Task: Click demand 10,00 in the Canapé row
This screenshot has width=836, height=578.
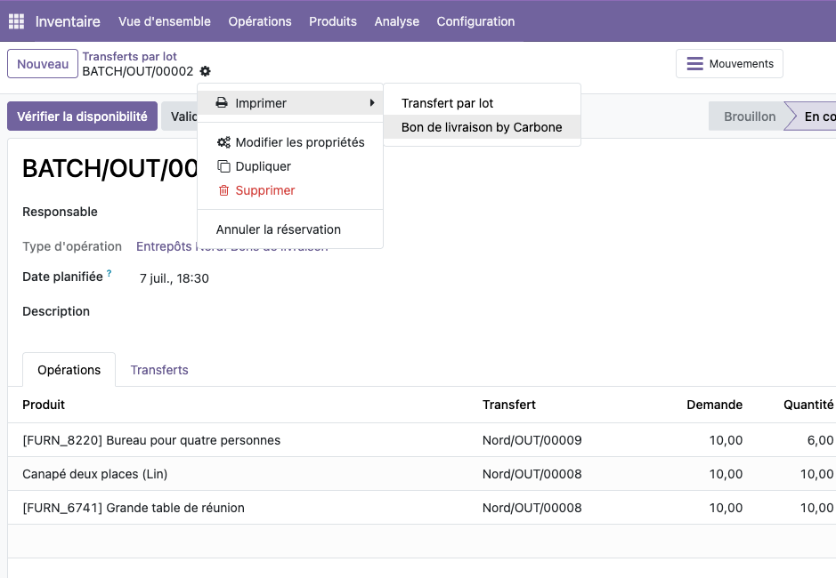Action: 726,474
